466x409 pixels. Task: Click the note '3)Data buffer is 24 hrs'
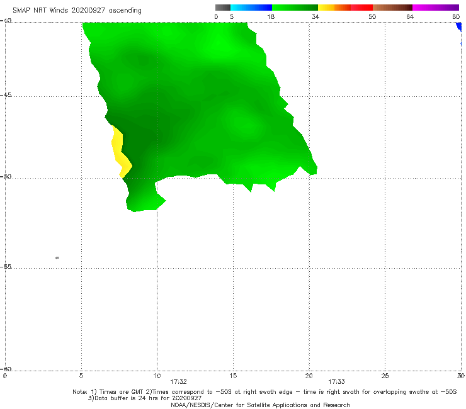pyautogui.click(x=145, y=398)
